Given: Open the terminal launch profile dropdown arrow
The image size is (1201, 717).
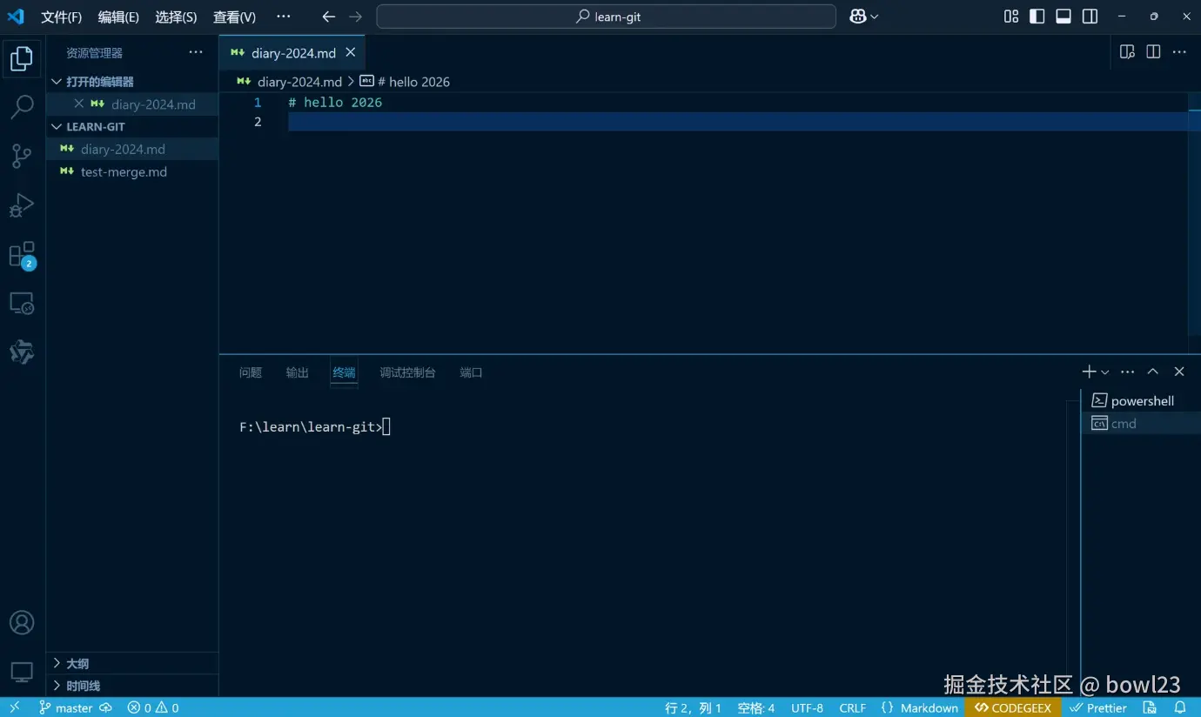Looking at the screenshot, I should [1105, 372].
